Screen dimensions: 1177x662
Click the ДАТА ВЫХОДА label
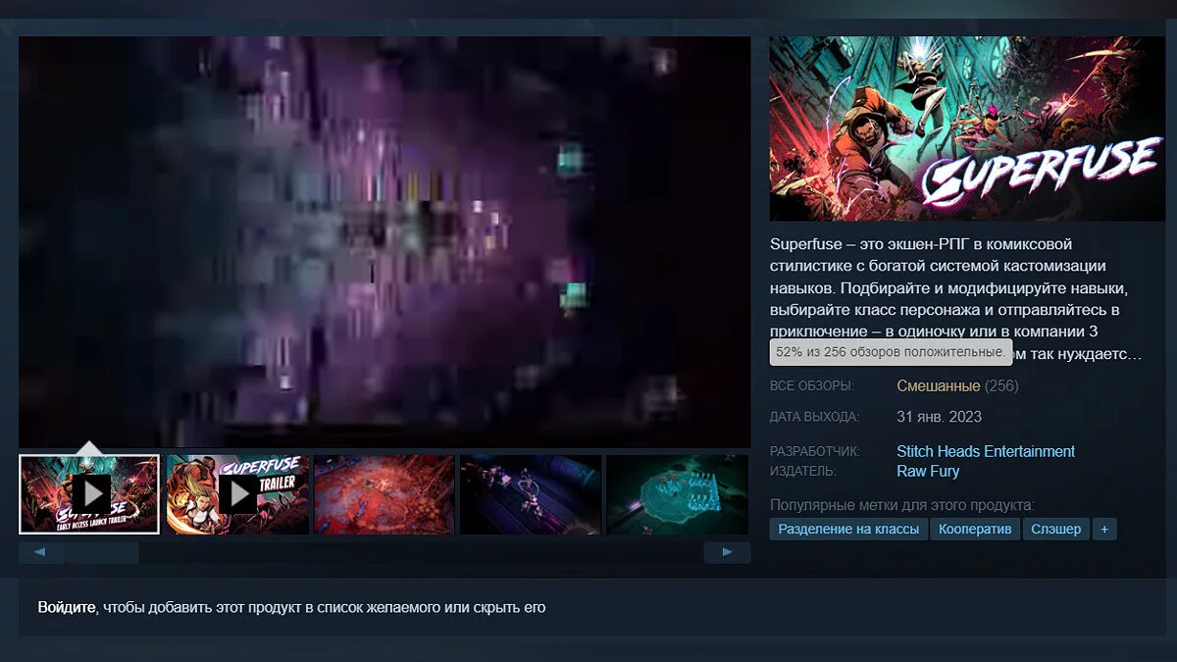pyautogui.click(x=814, y=418)
